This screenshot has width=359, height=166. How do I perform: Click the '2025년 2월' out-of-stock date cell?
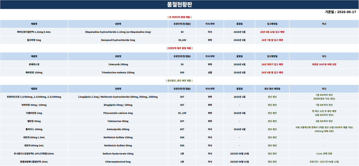coord(240,97)
